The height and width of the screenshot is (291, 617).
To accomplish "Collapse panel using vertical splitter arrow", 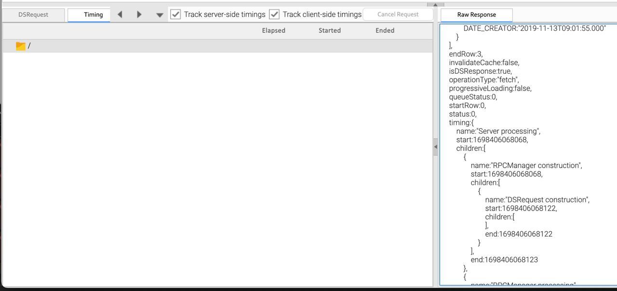I will [436, 147].
